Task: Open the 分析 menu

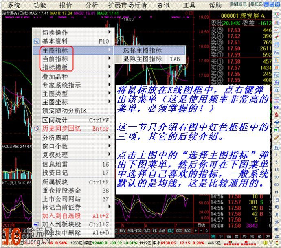Action: pos(92,5)
